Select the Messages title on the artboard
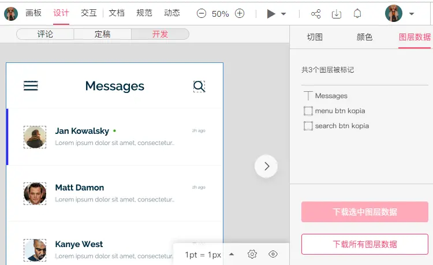Image resolution: width=433 pixels, height=265 pixels. coord(115,86)
